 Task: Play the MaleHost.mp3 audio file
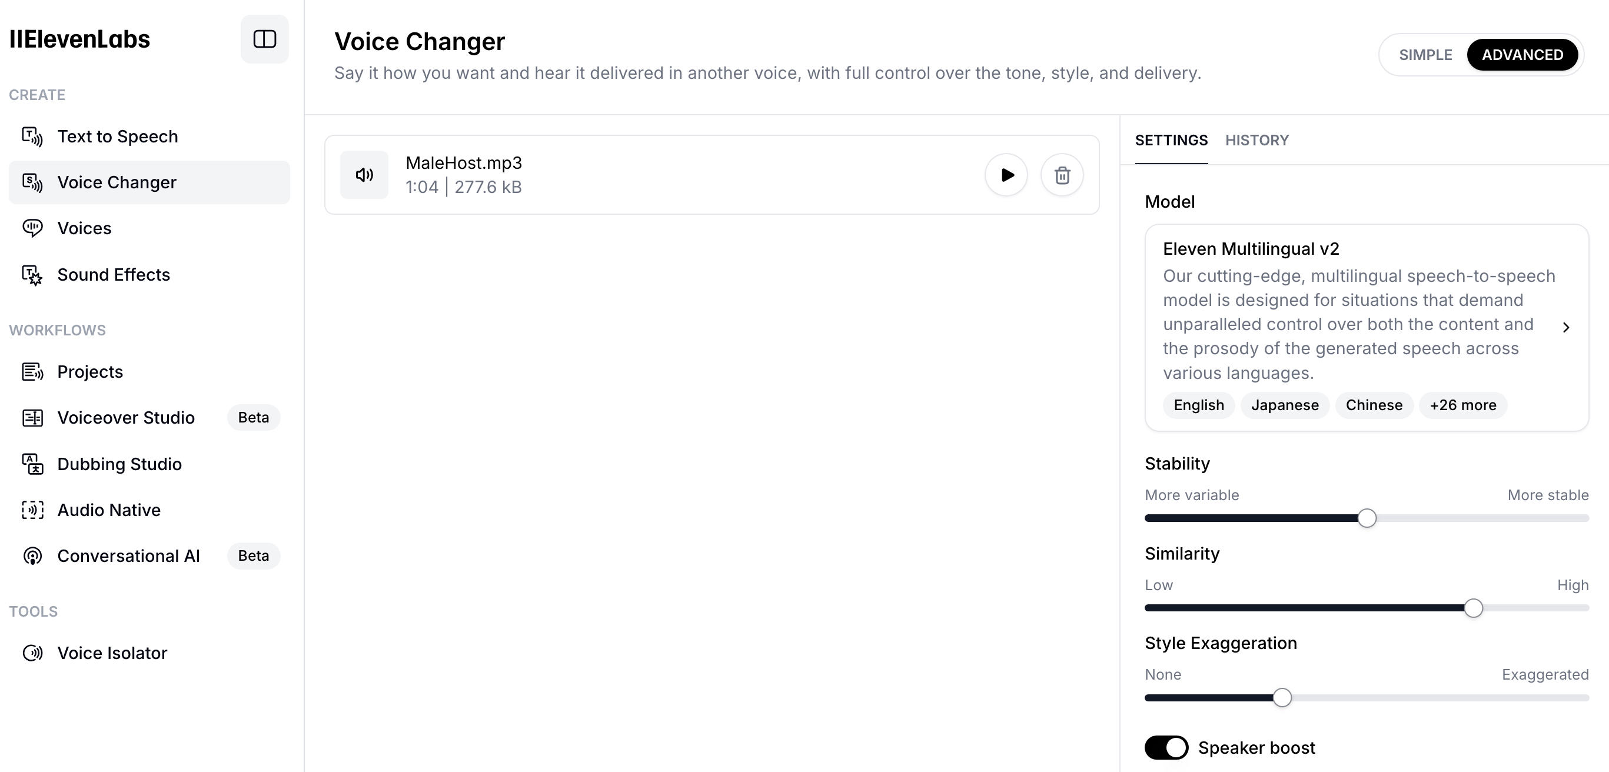pyautogui.click(x=1006, y=175)
